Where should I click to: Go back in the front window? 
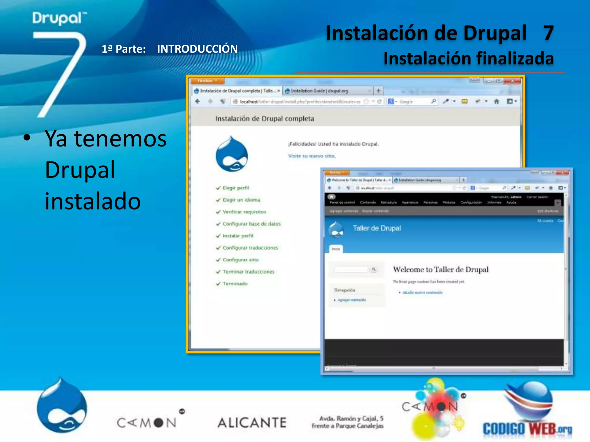coord(330,188)
